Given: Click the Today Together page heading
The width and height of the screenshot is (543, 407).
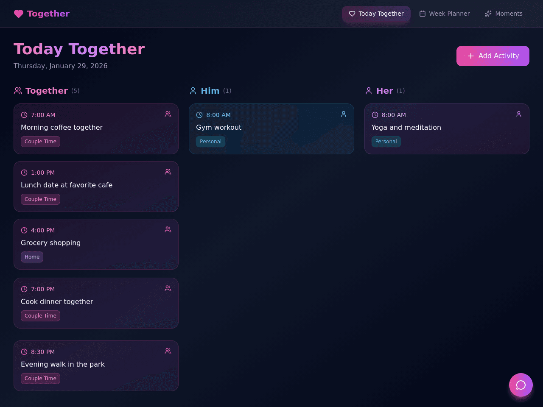Looking at the screenshot, I should tap(79, 49).
